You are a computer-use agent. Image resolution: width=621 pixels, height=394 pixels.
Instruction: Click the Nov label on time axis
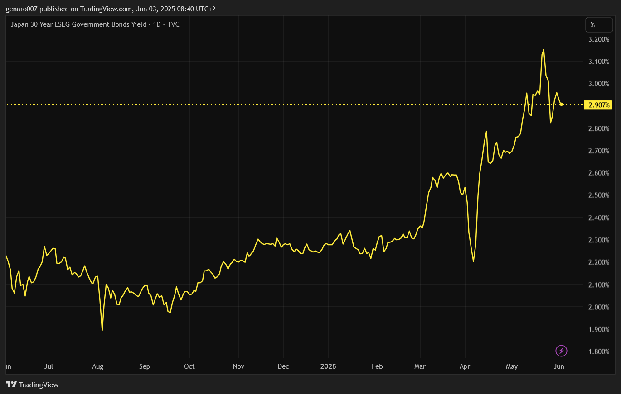pos(238,366)
